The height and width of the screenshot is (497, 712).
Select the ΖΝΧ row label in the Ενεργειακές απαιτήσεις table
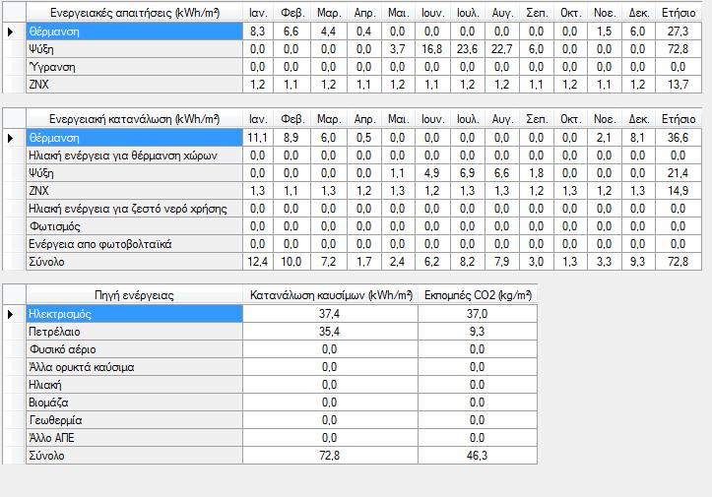click(134, 85)
